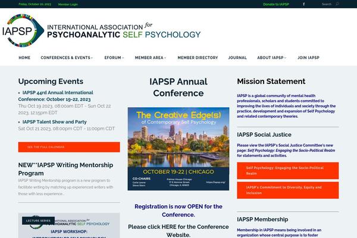
Task: Open the IAPSP Facebook page icon
Action: (x=303, y=4)
